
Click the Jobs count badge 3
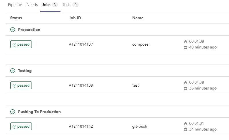[55, 5]
